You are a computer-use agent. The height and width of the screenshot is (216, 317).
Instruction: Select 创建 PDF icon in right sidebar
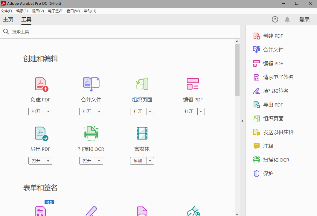[x=257, y=36]
